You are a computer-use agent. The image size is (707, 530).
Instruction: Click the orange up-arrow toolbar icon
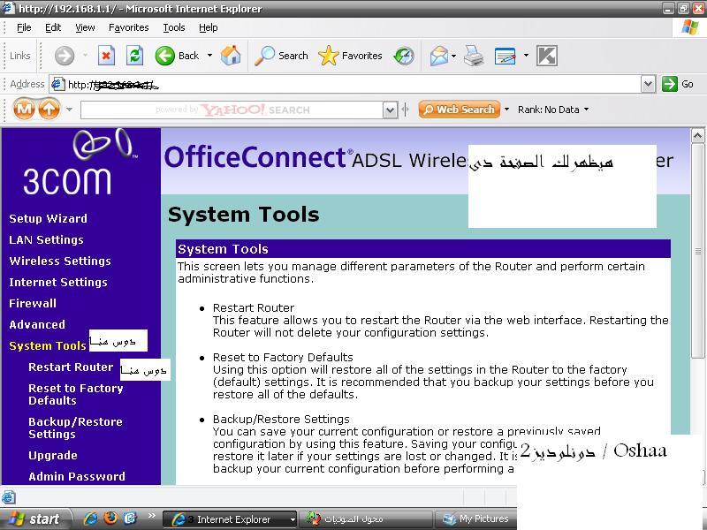click(x=49, y=109)
